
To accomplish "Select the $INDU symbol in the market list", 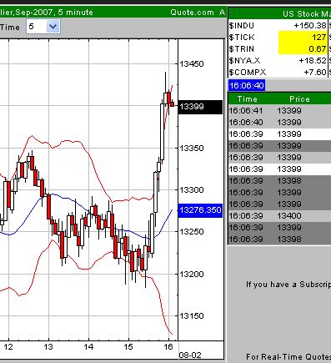I will (242, 26).
